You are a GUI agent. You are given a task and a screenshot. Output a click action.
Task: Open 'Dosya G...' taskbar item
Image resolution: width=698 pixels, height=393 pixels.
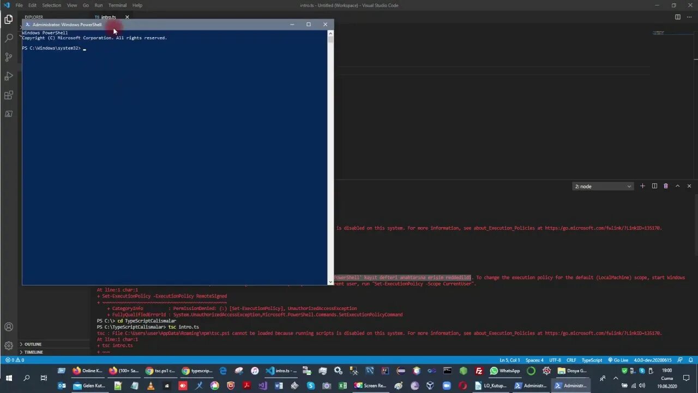(572, 371)
